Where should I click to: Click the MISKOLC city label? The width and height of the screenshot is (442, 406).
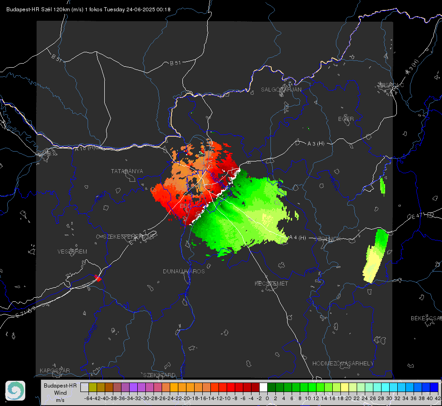point(391,85)
